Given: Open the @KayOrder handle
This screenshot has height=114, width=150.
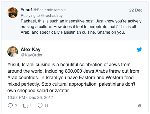Looking at the screenshot, I should 32,55.
